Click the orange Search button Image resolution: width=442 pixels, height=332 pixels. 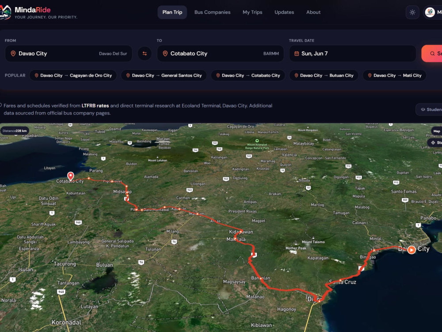(432, 53)
